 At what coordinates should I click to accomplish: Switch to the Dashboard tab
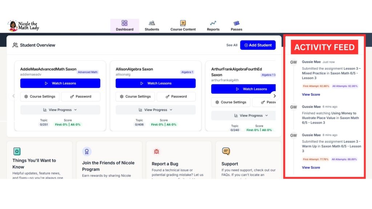125,26
